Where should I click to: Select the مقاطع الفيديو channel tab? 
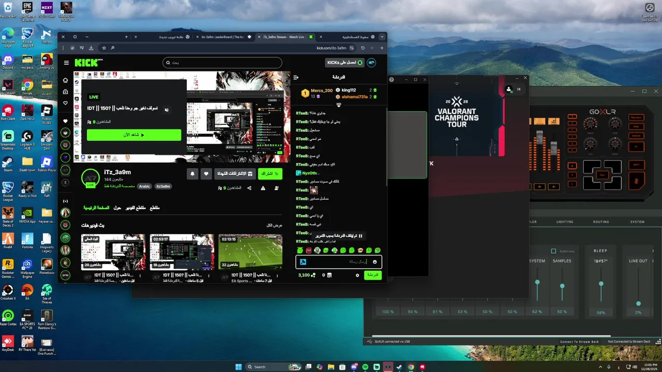pyautogui.click(x=137, y=208)
